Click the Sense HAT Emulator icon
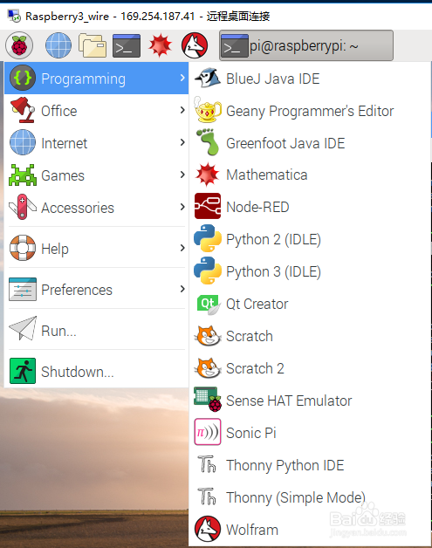This screenshot has width=432, height=548. click(x=208, y=400)
